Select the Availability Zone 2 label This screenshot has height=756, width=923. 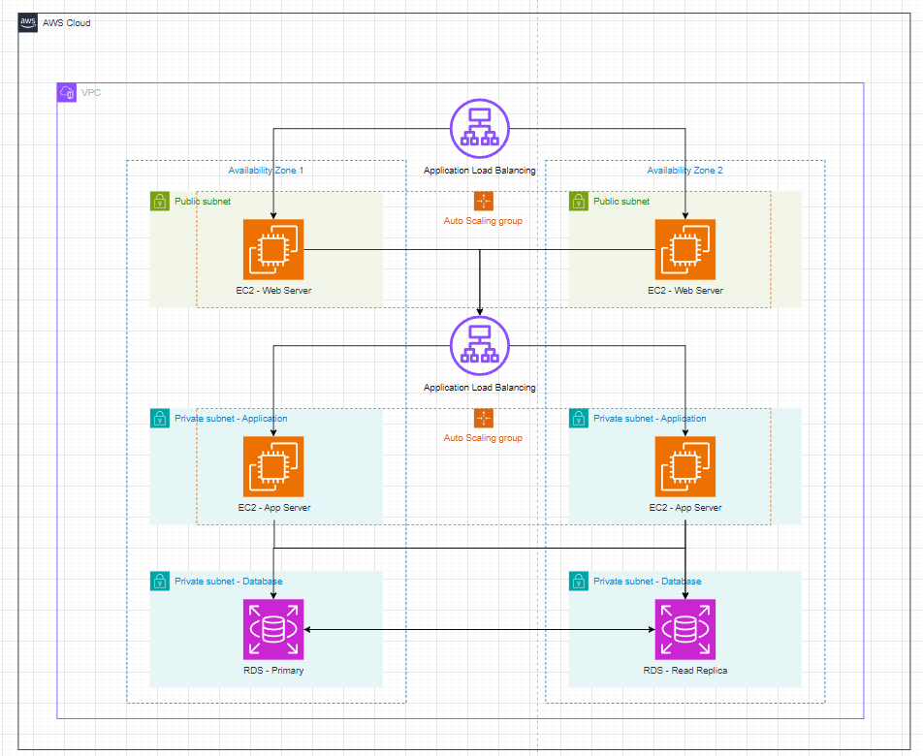[685, 171]
